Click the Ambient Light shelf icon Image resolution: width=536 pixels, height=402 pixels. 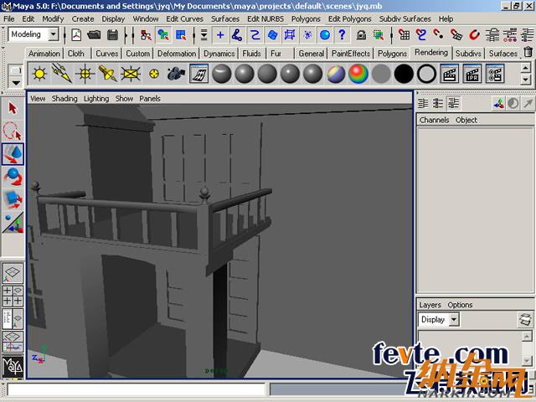(x=39, y=74)
